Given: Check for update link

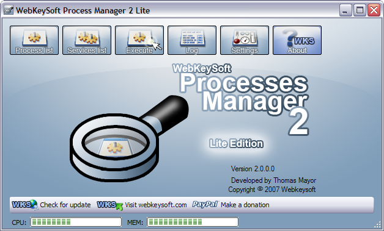Looking at the screenshot, I should (65, 205).
